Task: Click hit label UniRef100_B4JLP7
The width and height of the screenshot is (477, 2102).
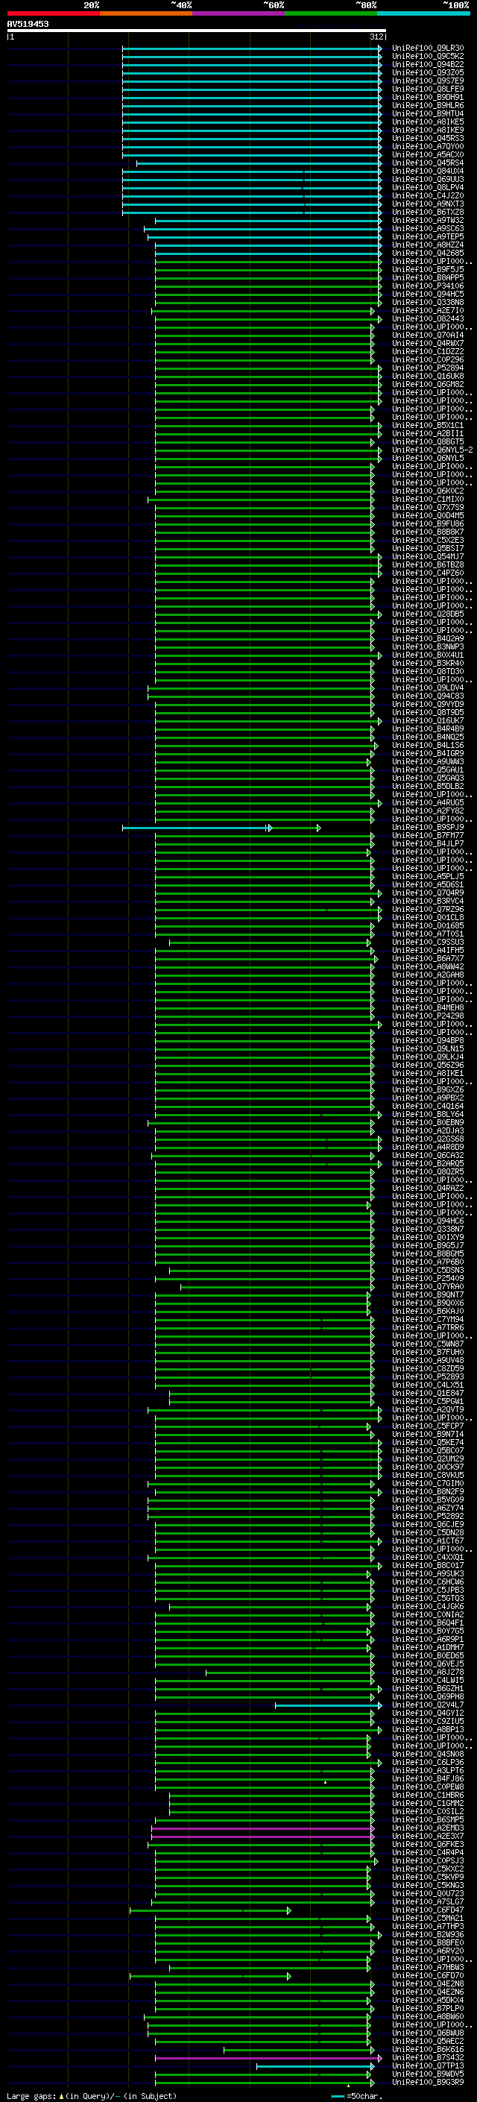Action: 428,844
